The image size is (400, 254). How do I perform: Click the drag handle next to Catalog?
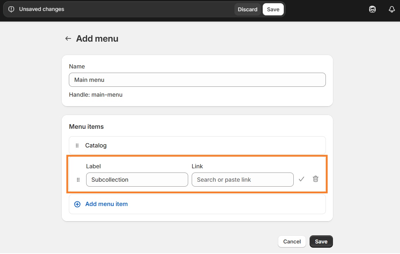coord(77,145)
